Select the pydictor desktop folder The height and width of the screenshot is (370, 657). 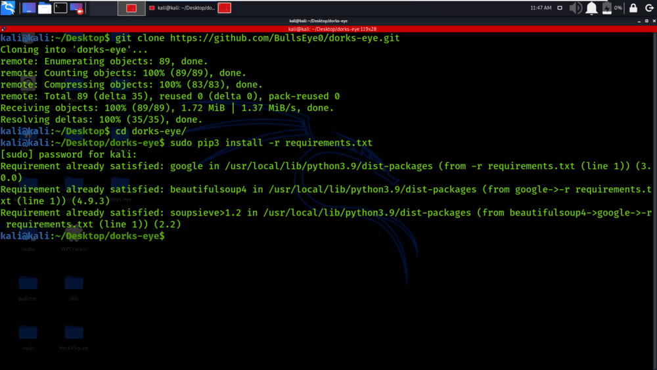coord(28,287)
